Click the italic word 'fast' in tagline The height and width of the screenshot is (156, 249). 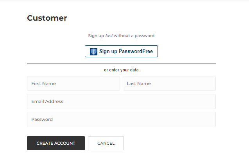[x=109, y=35]
